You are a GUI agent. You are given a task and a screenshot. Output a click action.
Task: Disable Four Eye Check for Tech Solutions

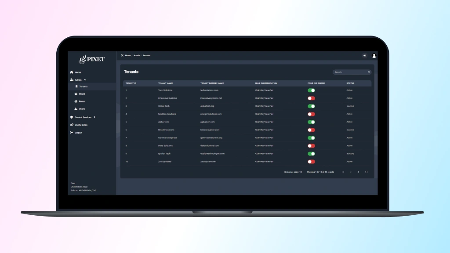point(311,90)
